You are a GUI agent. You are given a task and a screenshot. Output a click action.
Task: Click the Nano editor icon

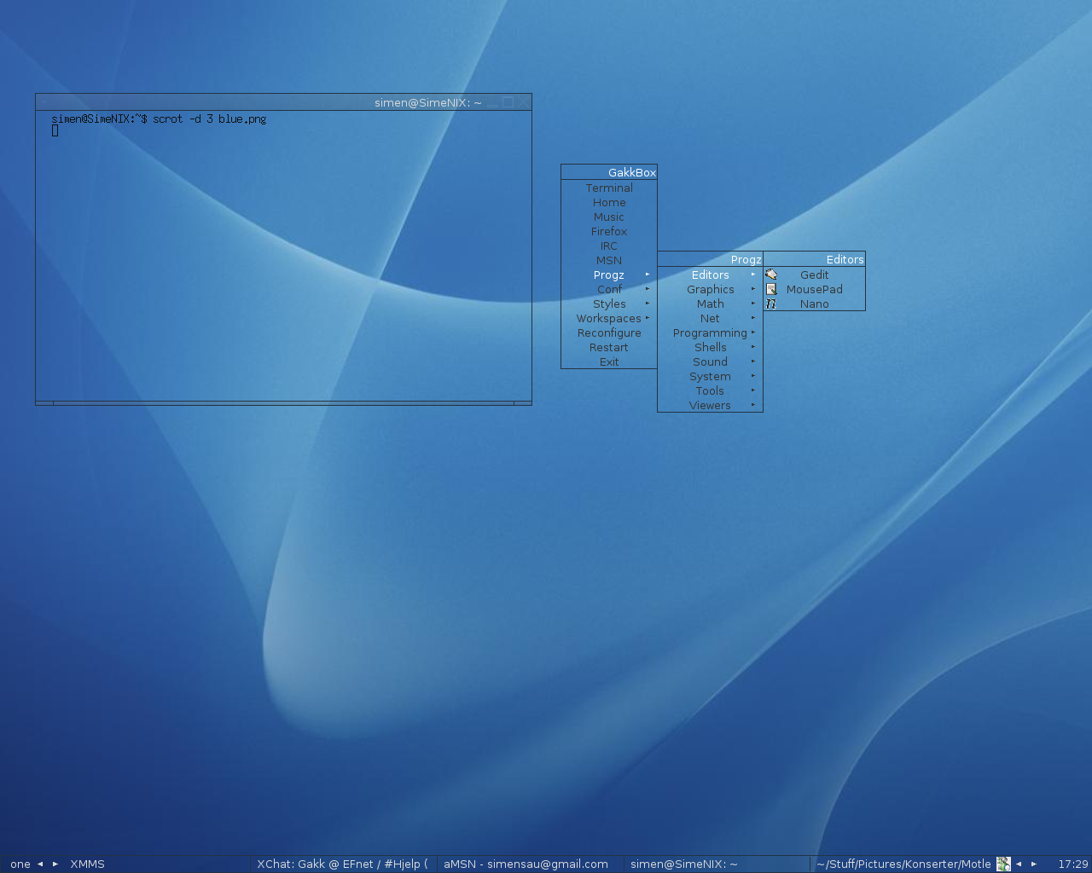[771, 304]
